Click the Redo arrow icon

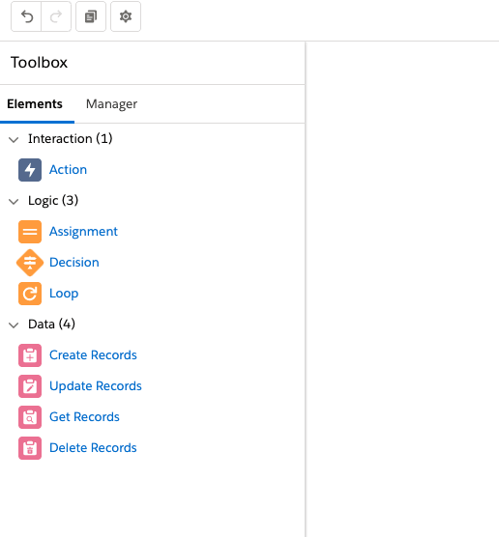pos(56,16)
